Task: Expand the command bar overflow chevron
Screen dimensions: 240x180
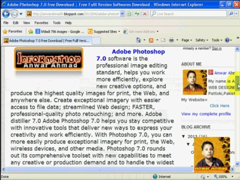Action: [238, 38]
